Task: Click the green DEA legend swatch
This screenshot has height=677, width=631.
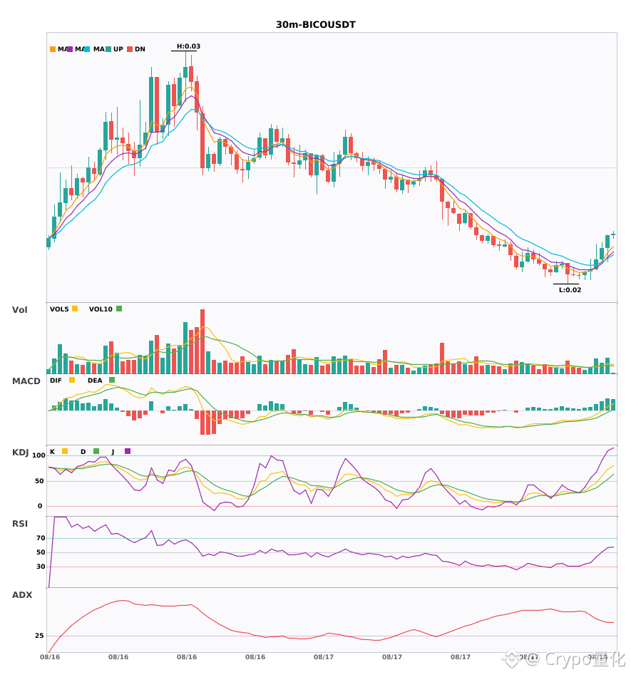Action: click(112, 380)
